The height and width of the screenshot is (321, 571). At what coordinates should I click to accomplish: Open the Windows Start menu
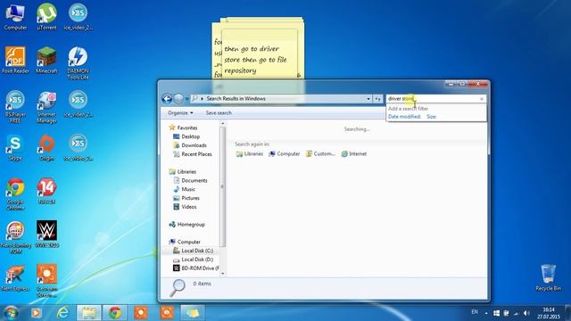(11, 313)
